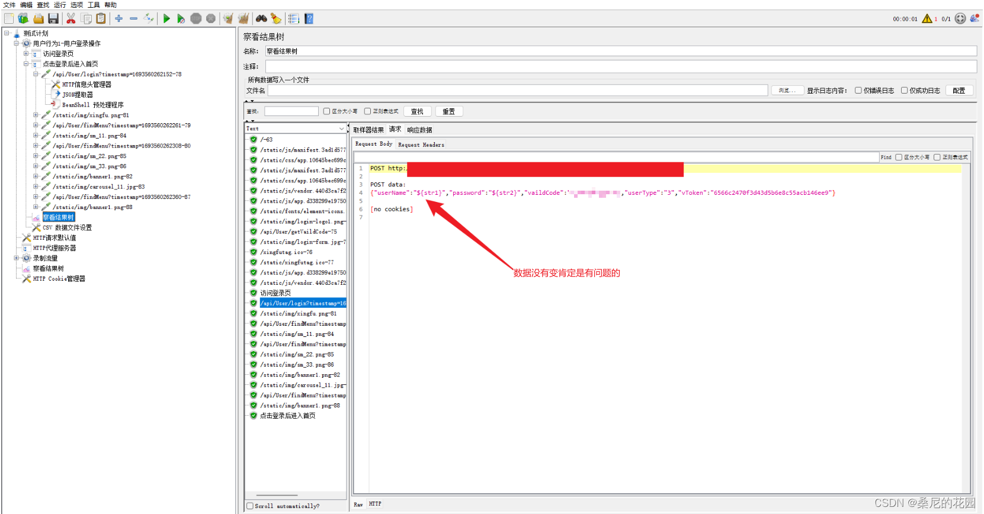Click the 文件名 input field
This screenshot has width=984, height=514.
pos(518,91)
